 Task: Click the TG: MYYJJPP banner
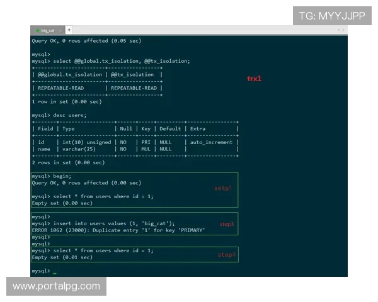(x=331, y=16)
